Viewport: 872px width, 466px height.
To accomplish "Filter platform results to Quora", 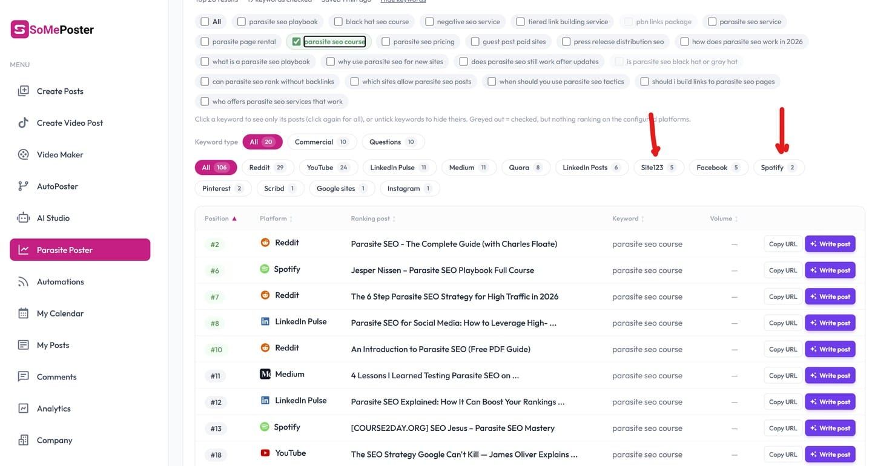I will 526,168.
